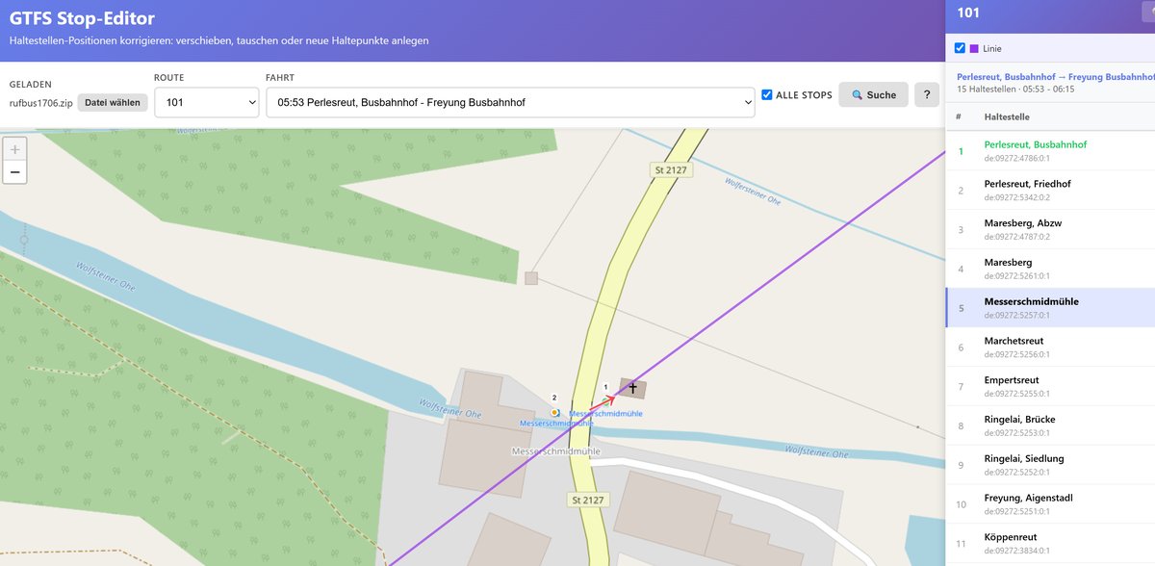Click the # column header

click(x=959, y=116)
